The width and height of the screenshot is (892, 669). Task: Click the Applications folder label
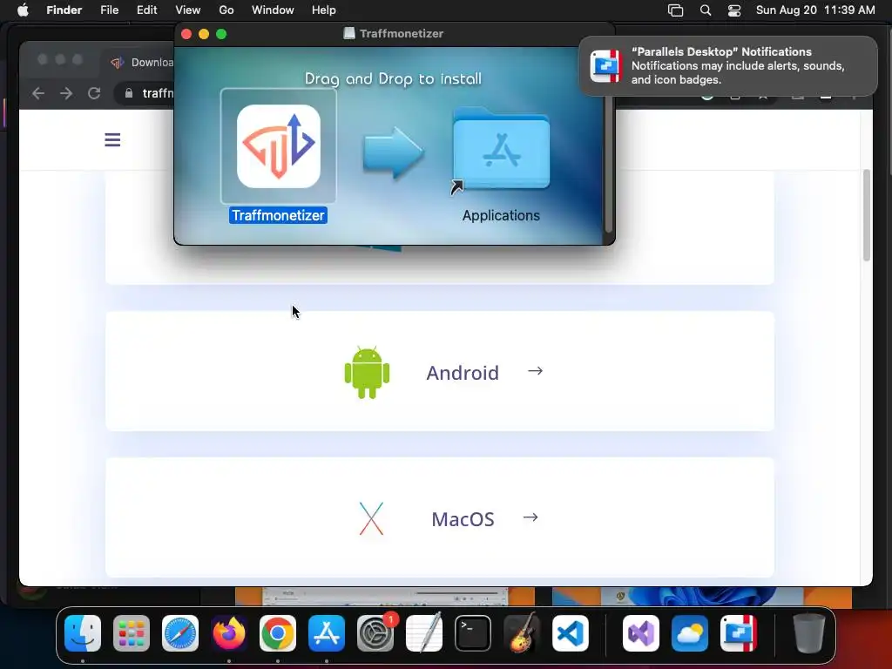(501, 215)
